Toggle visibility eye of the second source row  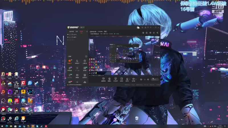68,37
